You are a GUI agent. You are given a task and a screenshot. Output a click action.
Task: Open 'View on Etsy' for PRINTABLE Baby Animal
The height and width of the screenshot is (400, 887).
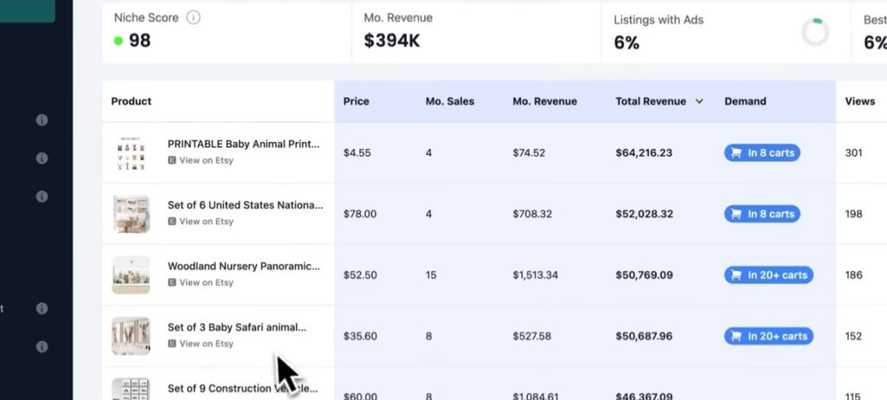206,160
